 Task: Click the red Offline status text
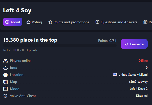[143, 61]
